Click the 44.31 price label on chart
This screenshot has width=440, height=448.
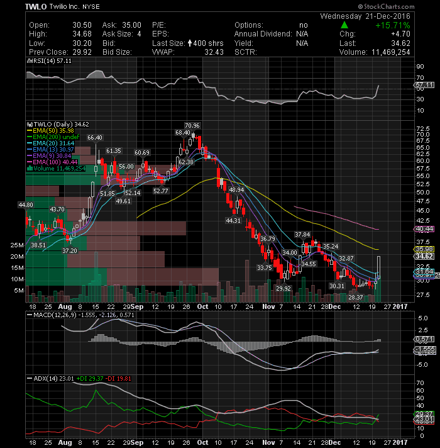pos(233,221)
